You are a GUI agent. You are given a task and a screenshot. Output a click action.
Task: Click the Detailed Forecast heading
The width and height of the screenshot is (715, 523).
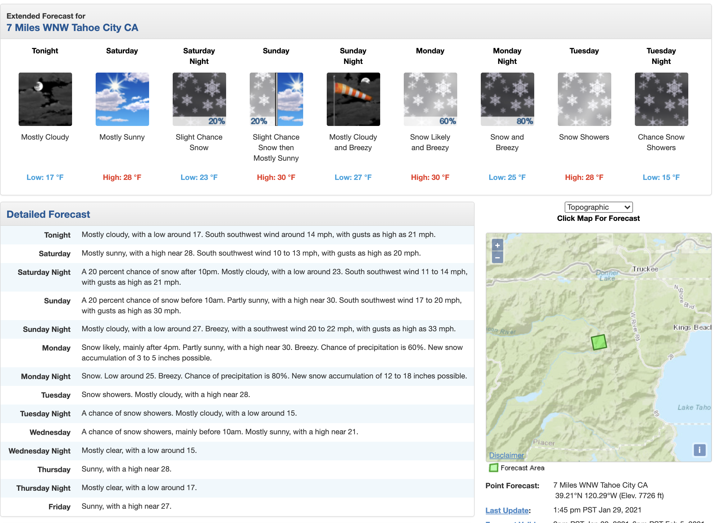pyautogui.click(x=48, y=215)
